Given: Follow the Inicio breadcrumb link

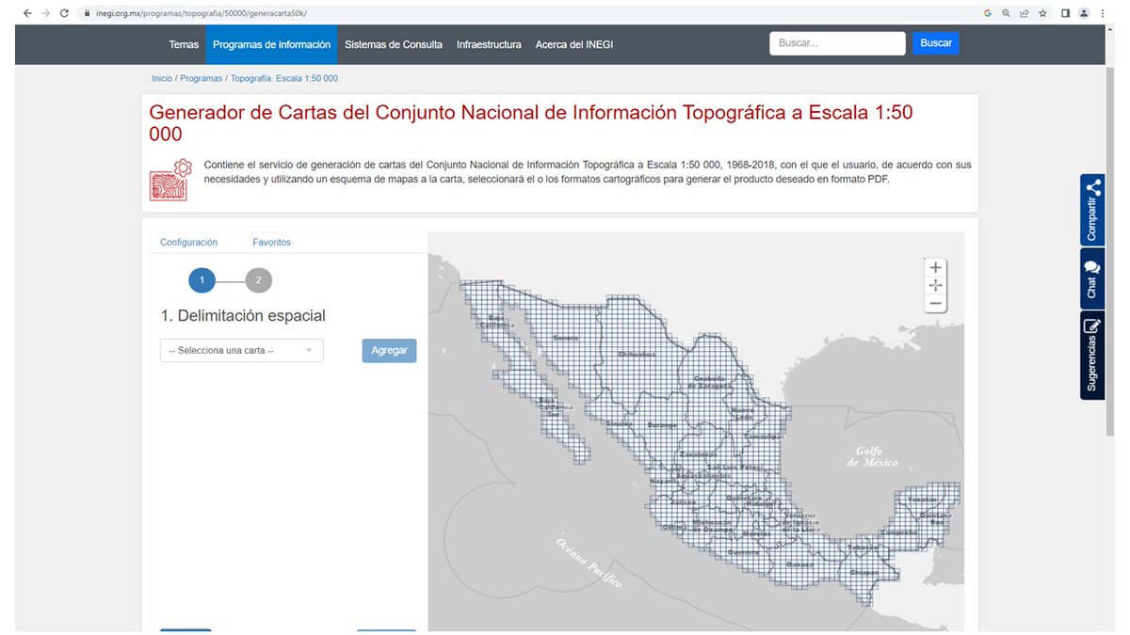Looking at the screenshot, I should click(162, 78).
